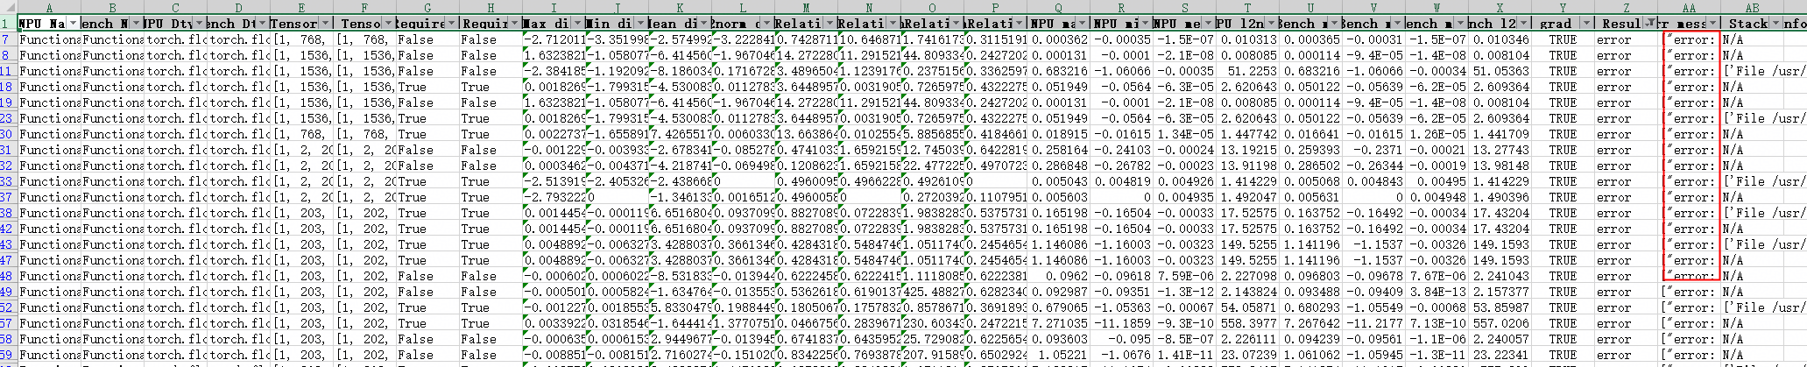Open the filter dropdown in column L header
Screen dimensions: 1807x367
(x=766, y=23)
